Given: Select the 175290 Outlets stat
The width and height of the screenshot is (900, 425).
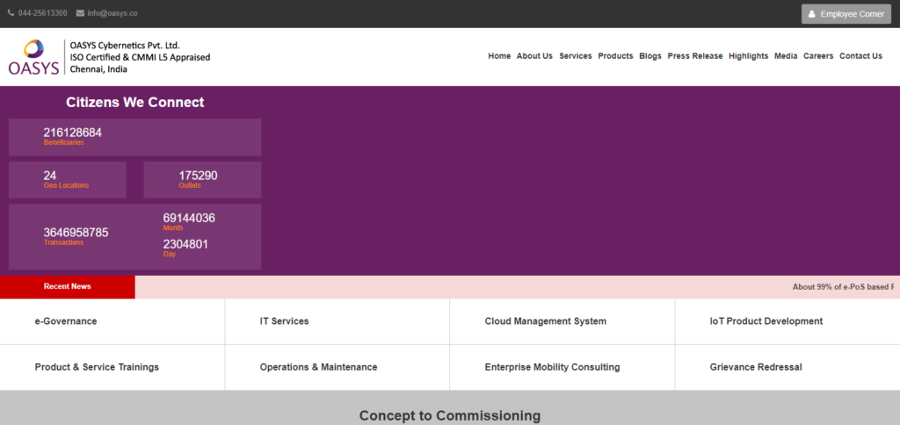Looking at the screenshot, I should (202, 180).
